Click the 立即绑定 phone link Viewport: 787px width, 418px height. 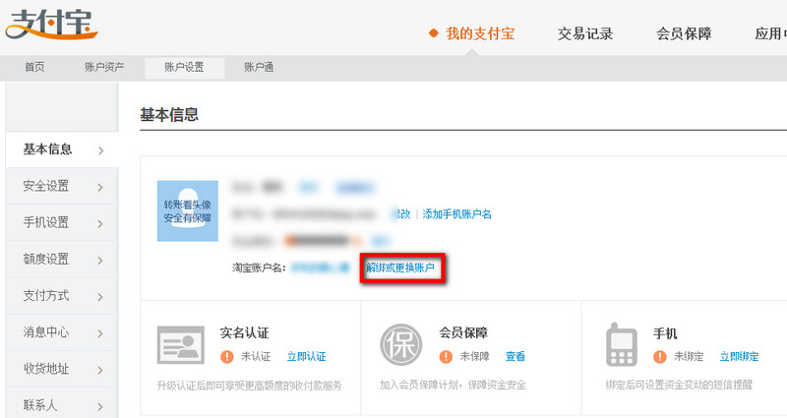click(739, 356)
